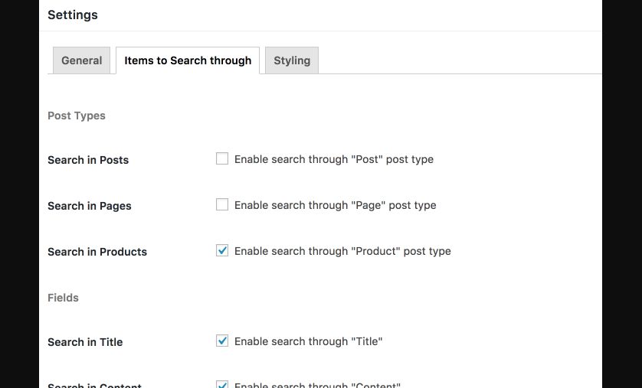Disable the Search in Title checkbox
642x388 pixels.
(x=222, y=341)
